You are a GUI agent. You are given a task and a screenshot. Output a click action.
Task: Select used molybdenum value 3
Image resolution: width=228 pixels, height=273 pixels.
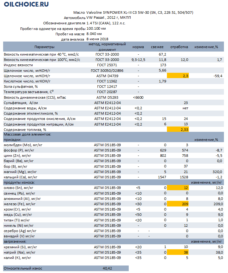click(187, 145)
